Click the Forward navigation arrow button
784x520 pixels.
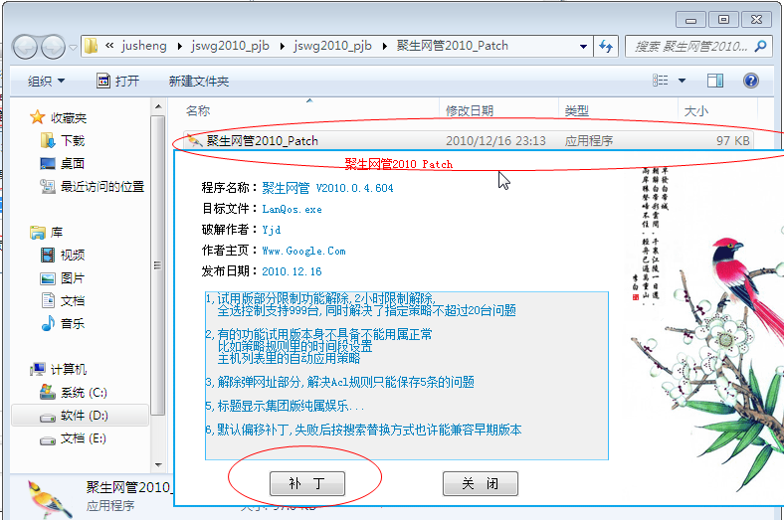[53, 47]
